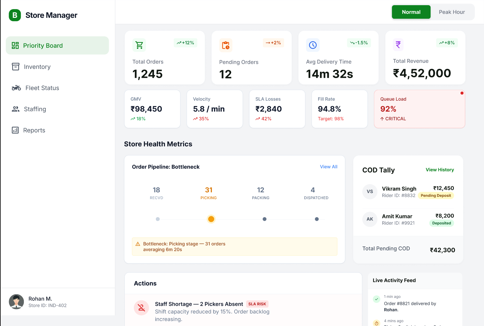Click the green B Store Manager logo
This screenshot has width=484, height=326.
click(x=15, y=15)
